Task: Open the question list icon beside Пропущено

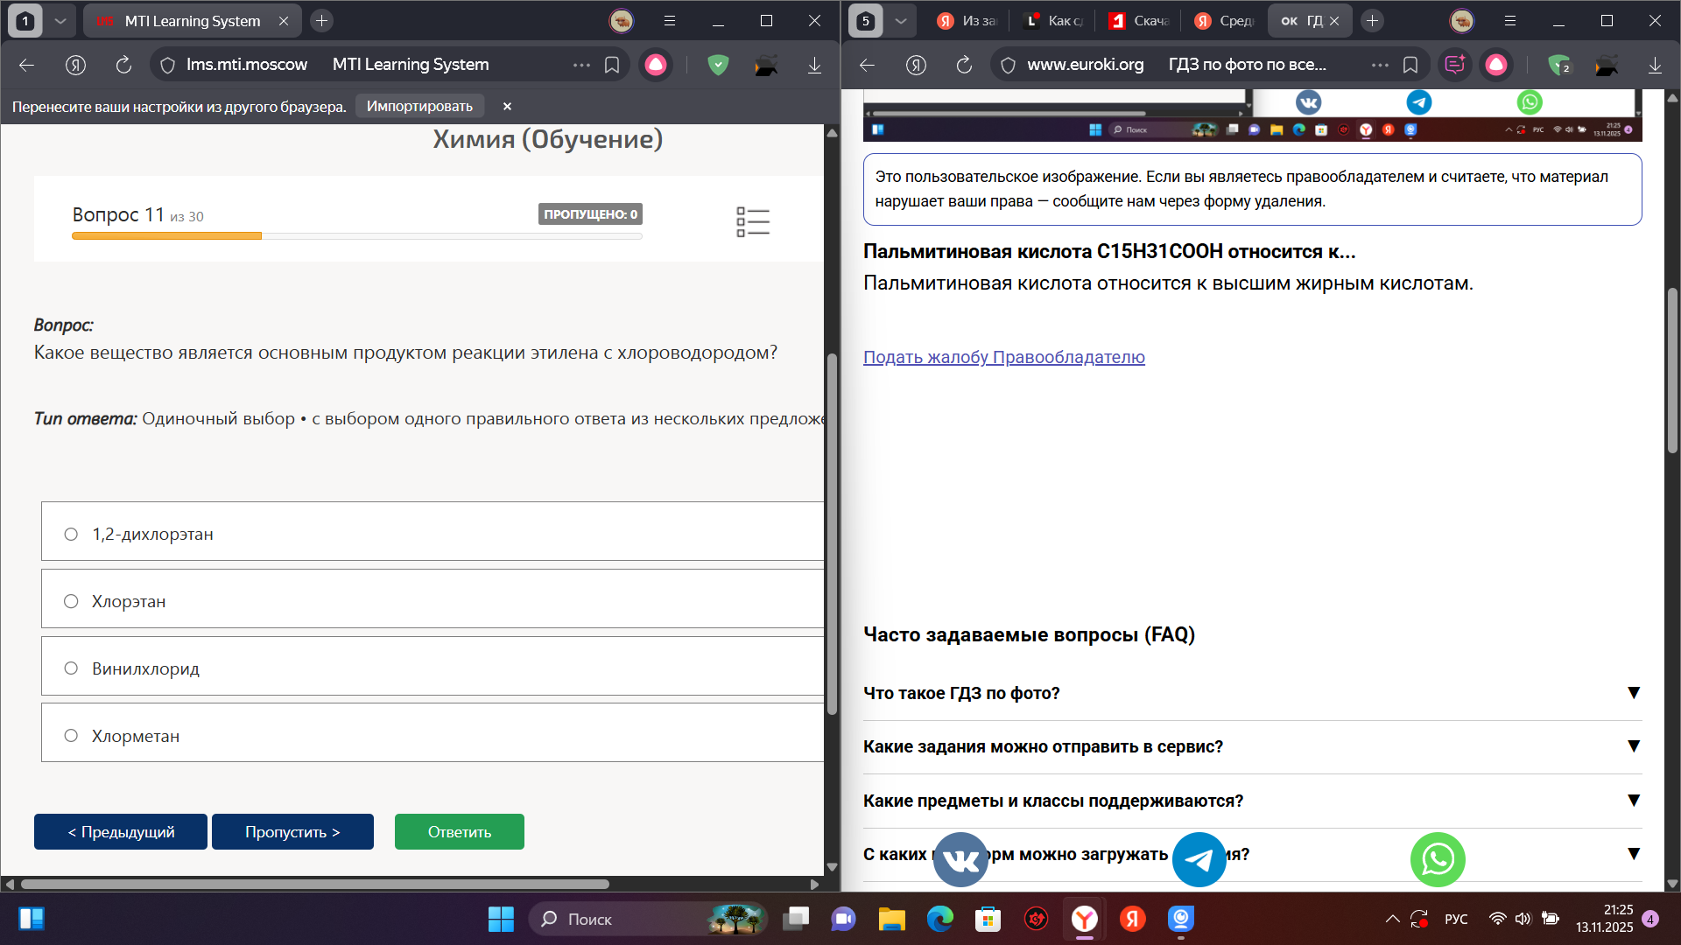Action: coord(753,222)
